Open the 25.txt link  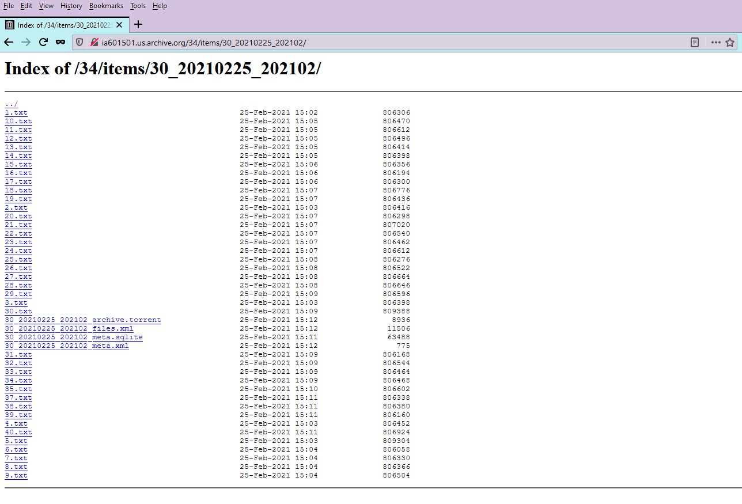coord(18,259)
